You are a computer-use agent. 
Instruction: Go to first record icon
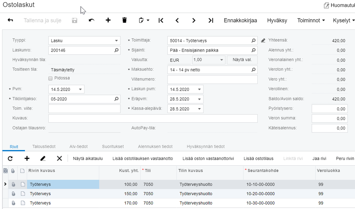(161, 21)
